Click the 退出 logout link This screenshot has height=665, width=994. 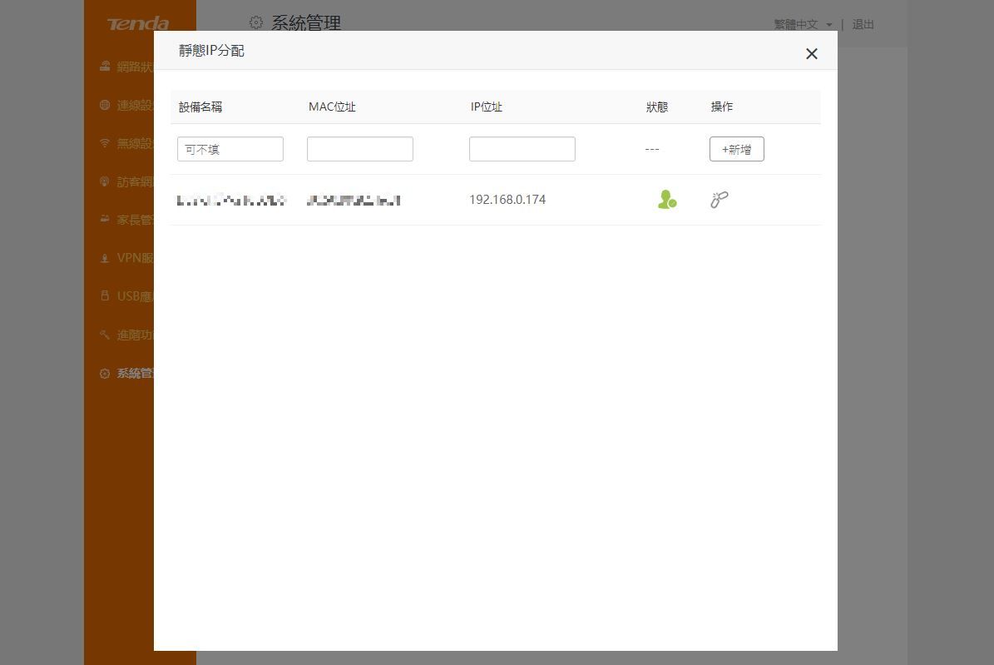pyautogui.click(x=863, y=25)
